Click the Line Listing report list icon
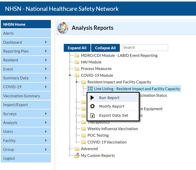The image size is (196, 170). point(90,89)
